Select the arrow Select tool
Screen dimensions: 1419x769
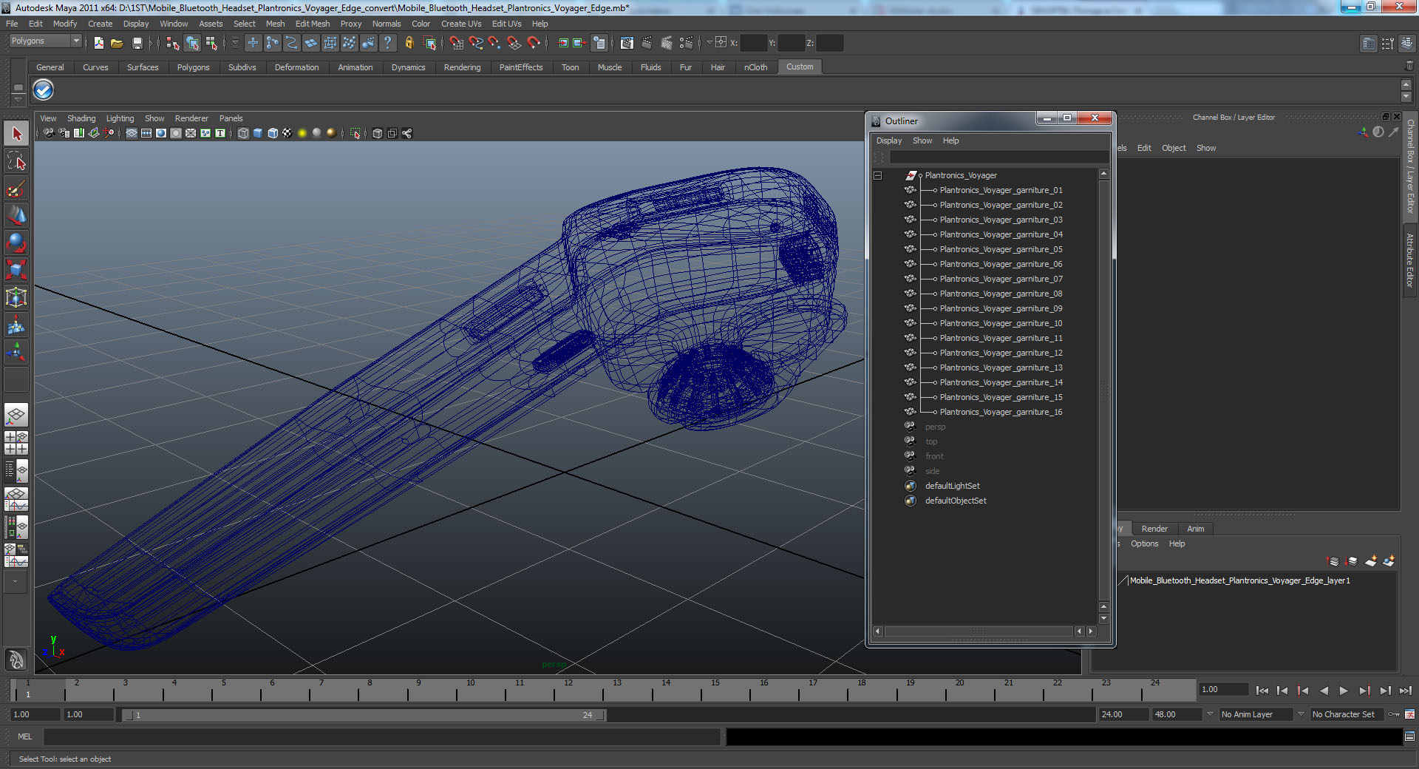click(x=16, y=134)
